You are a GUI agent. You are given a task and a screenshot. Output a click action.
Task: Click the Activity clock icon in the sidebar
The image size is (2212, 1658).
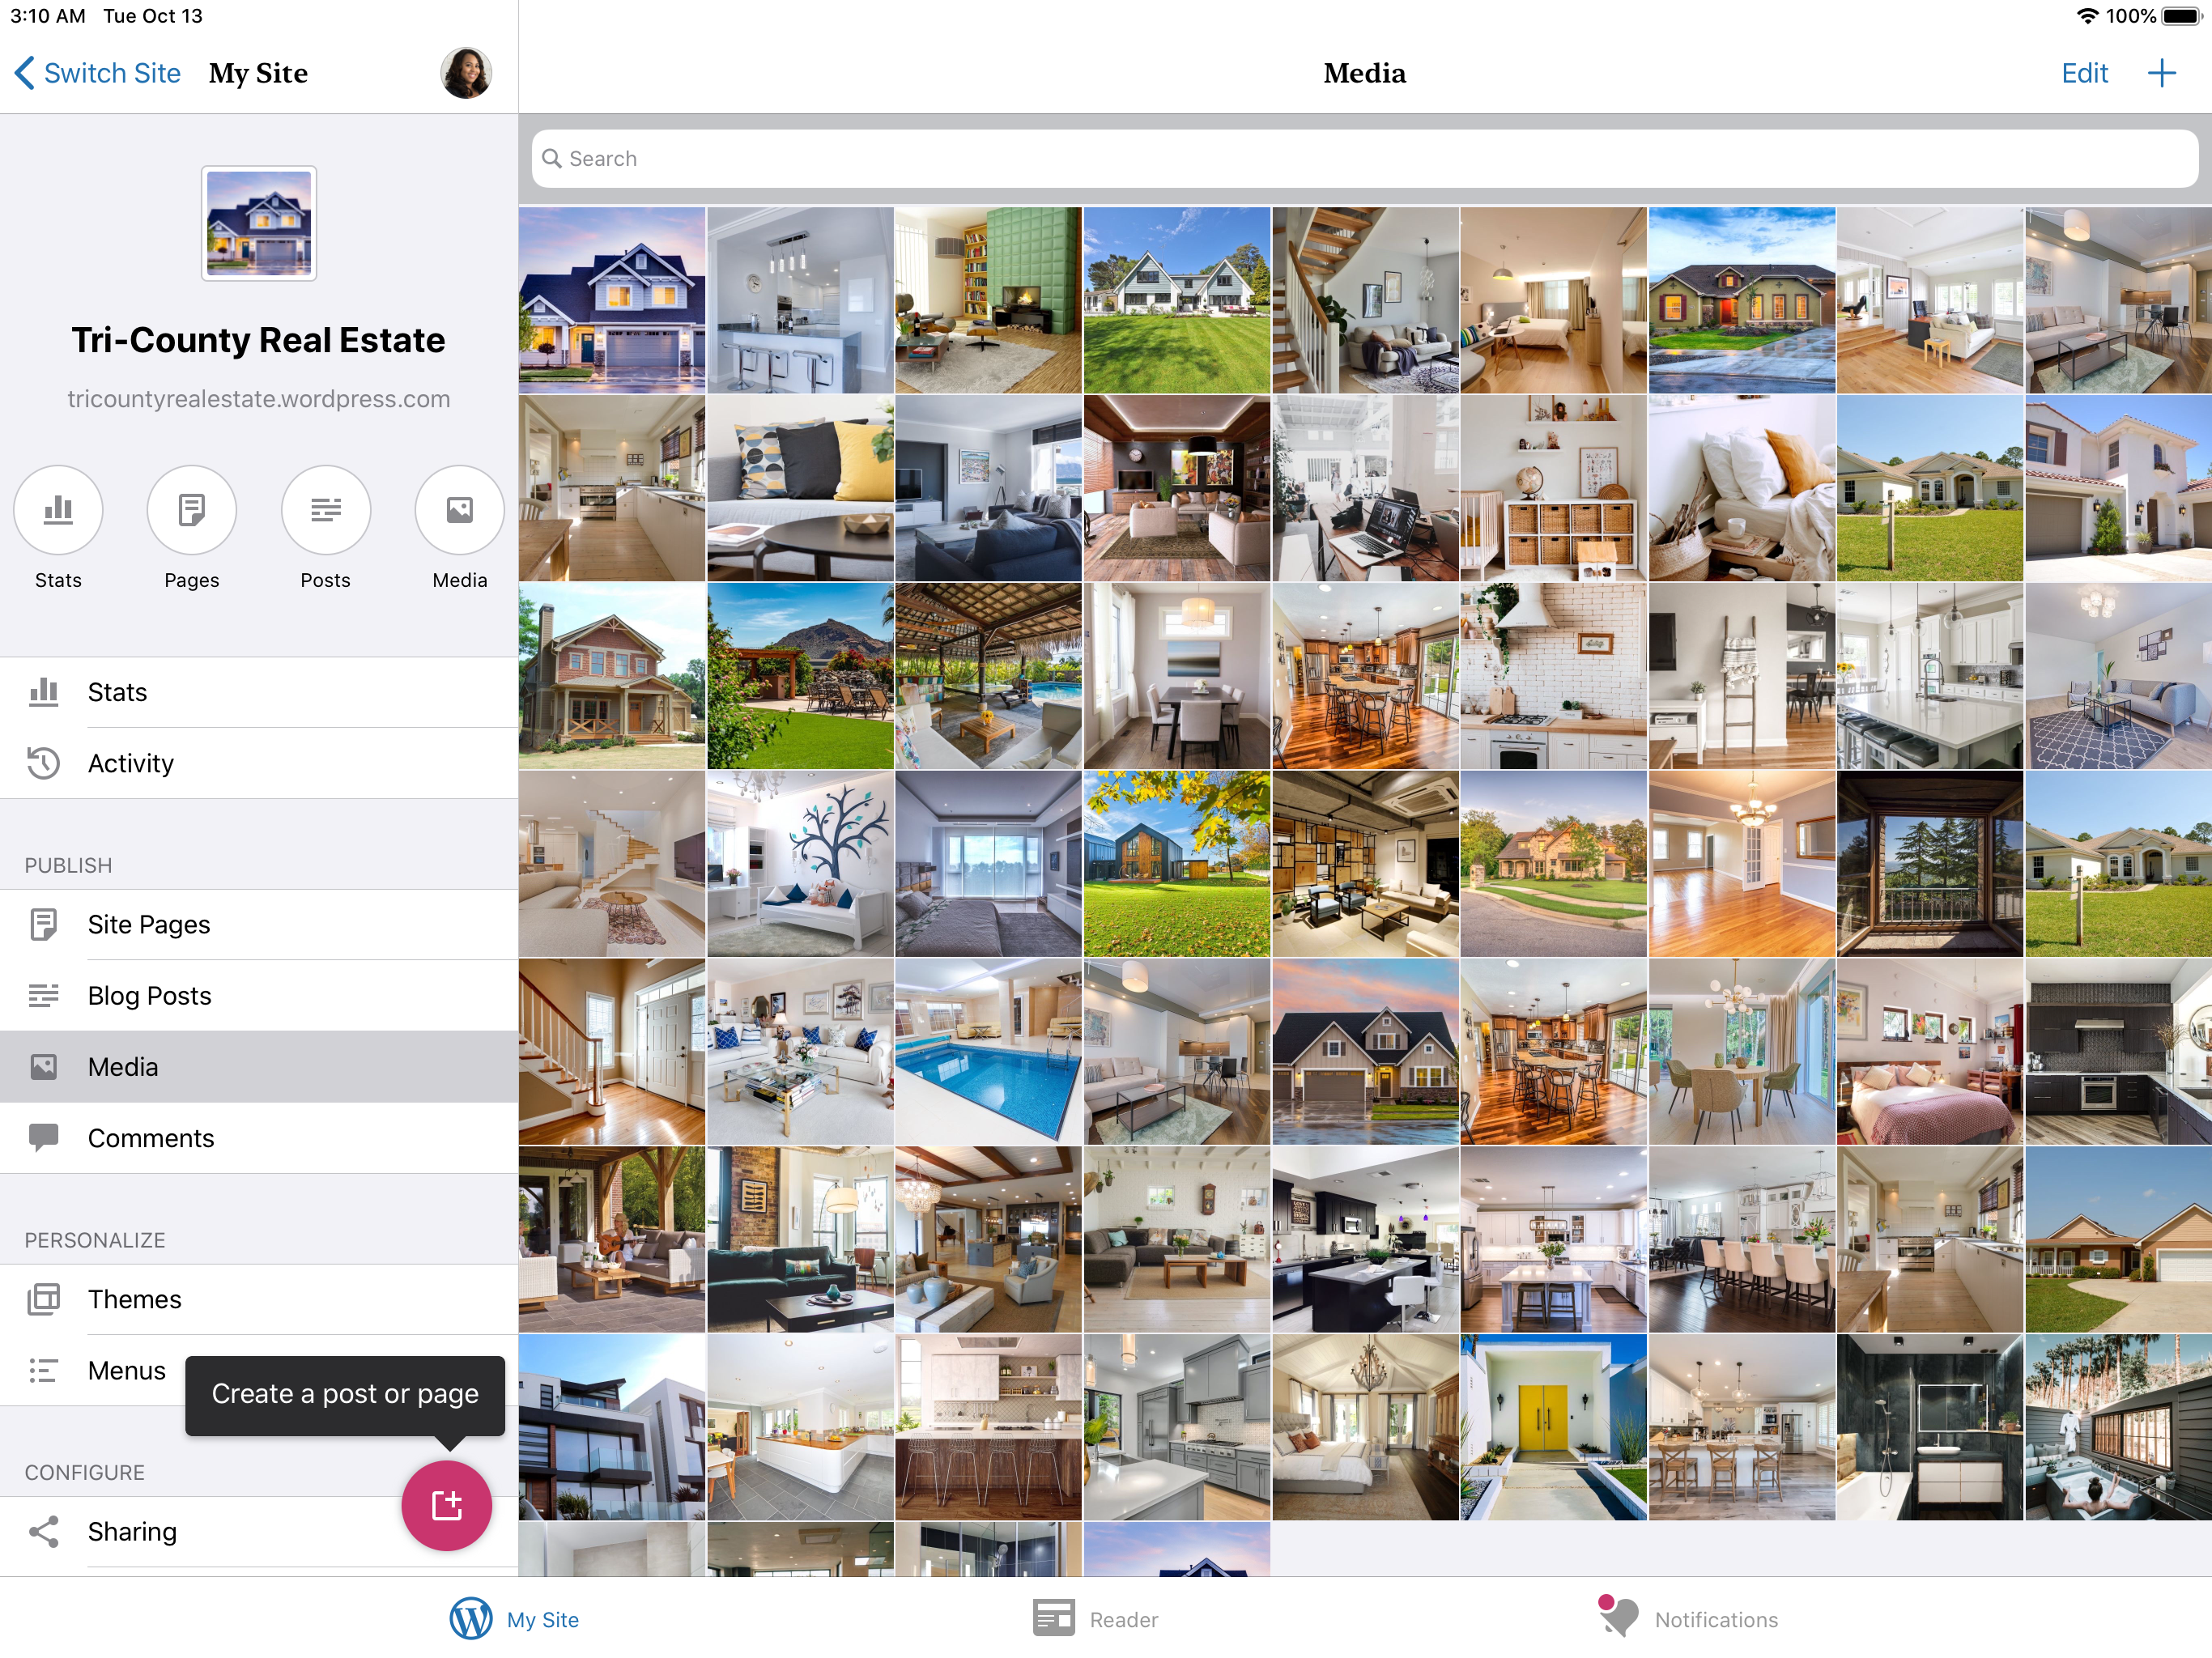[x=43, y=763]
